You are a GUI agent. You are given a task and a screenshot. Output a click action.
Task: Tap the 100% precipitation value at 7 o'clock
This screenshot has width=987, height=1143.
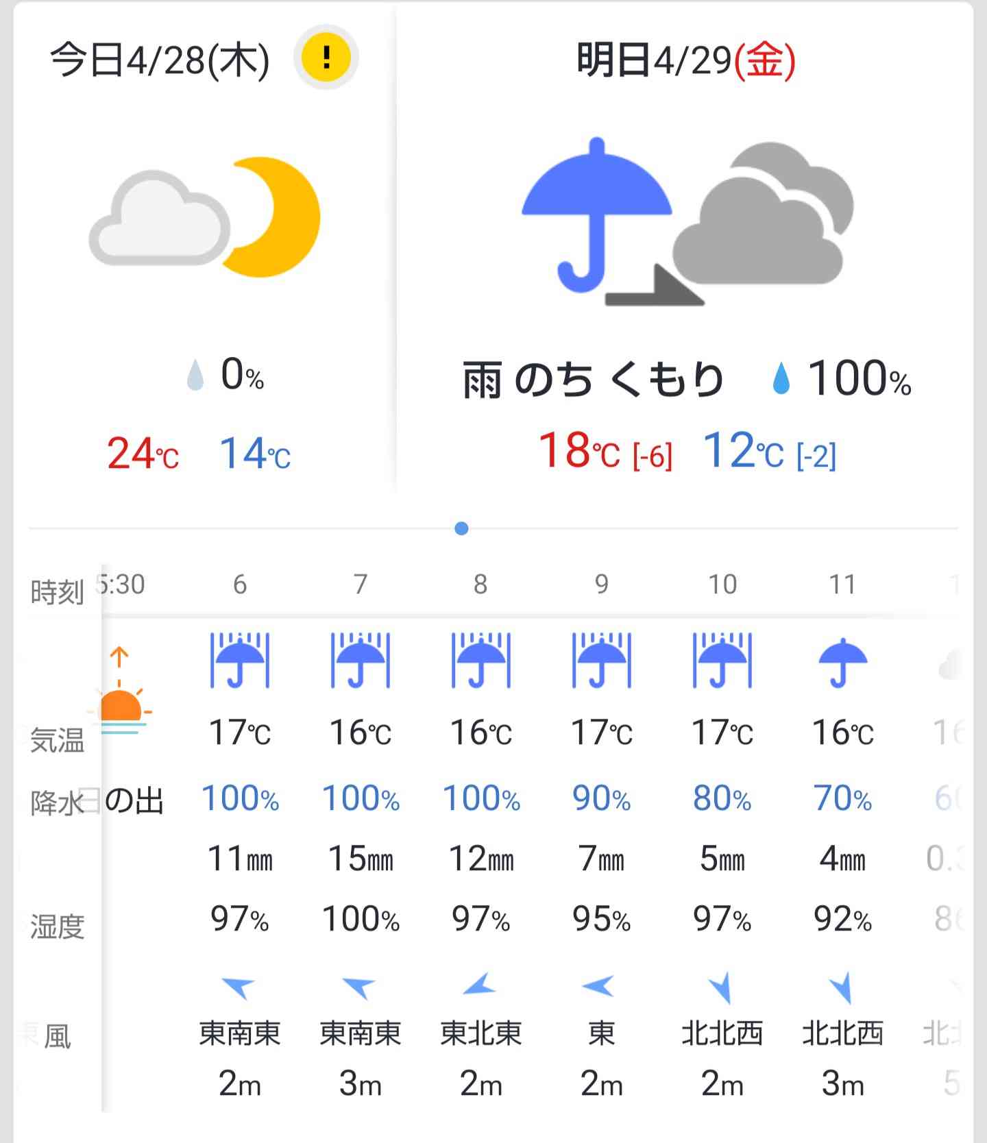(x=361, y=798)
